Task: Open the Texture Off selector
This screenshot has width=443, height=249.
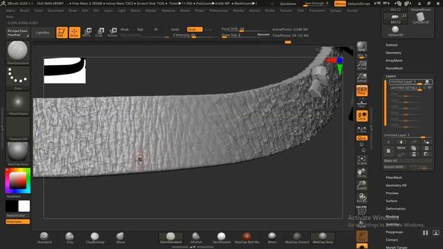Action: click(x=18, y=129)
